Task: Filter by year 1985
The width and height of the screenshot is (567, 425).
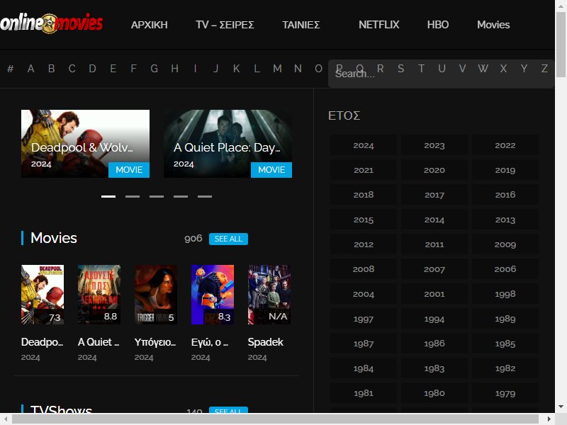Action: point(505,344)
